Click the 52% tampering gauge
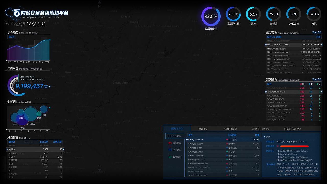Image resolution: width=327 pixels, height=184 pixels. point(253,14)
